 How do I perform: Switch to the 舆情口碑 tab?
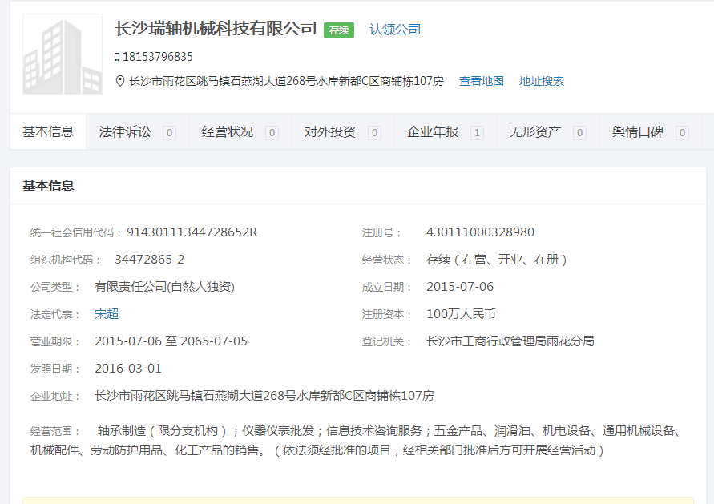[638, 132]
